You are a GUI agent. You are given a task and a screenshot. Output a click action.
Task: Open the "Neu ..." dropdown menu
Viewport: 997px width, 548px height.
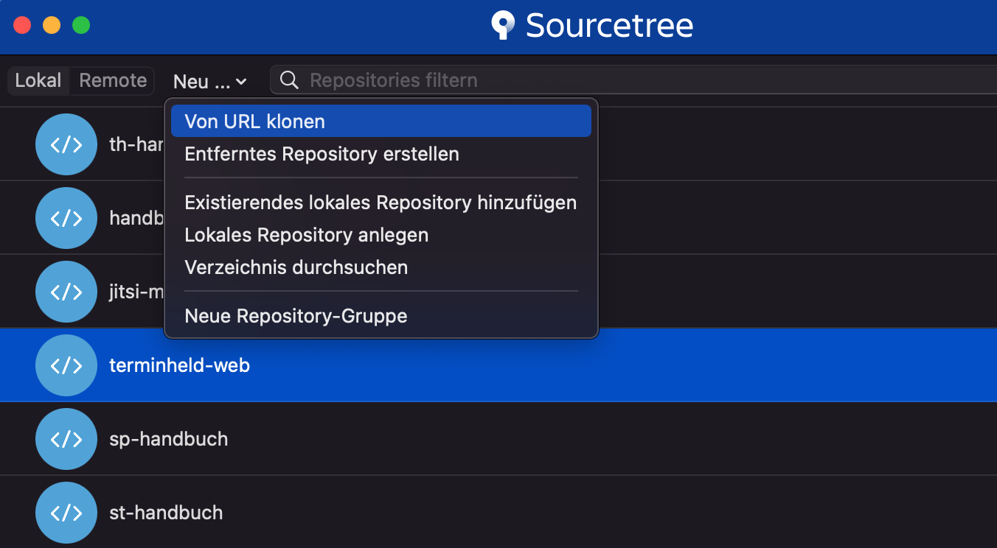tap(209, 81)
